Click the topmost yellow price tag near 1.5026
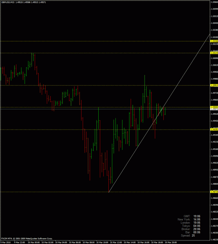Image resolution: width=218 pixels, height=244 pixels. point(214,41)
